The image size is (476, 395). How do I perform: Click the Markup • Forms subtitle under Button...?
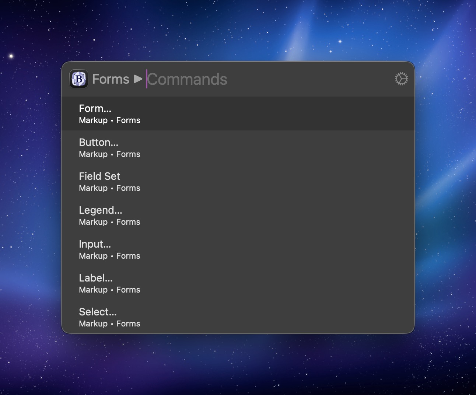pyautogui.click(x=109, y=154)
